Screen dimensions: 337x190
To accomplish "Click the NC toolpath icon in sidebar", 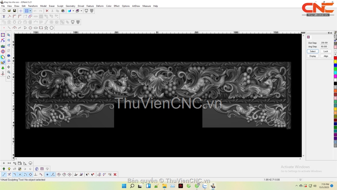I will tap(3, 73).
